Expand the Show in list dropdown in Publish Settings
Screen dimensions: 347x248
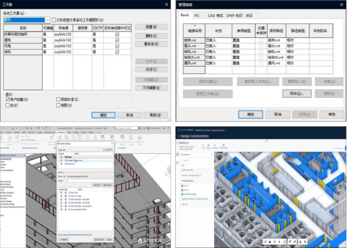[90, 176]
